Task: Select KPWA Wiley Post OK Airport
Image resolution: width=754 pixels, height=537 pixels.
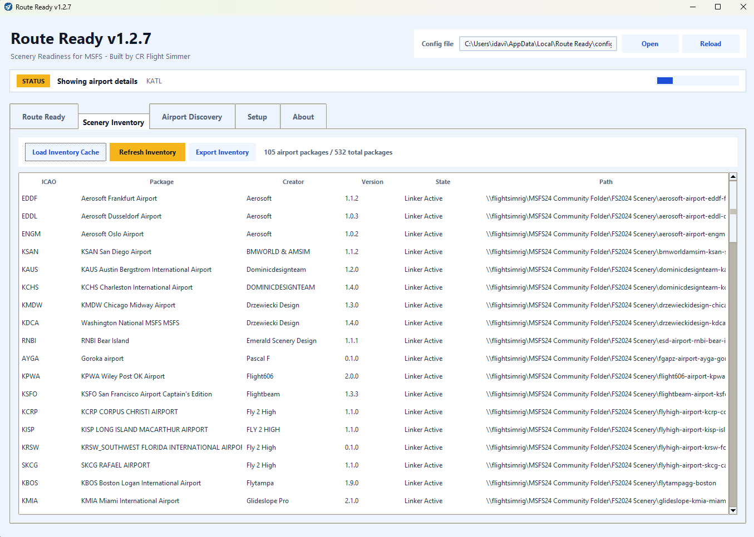Action: 123,376
